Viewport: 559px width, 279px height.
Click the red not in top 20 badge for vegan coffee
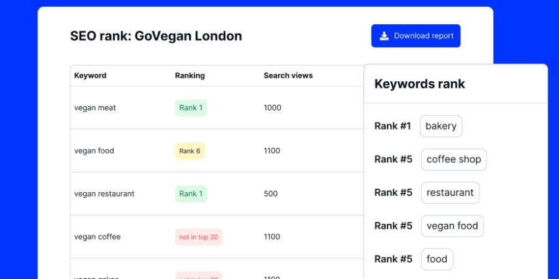198,237
